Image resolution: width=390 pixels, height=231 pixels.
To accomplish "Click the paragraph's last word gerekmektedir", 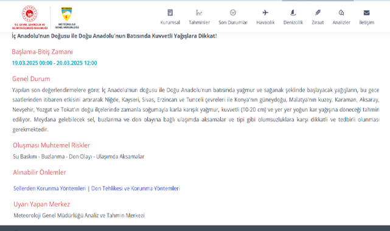I will pos(30,129).
